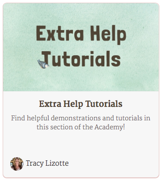
Task: Open the bold Extra Help Tutorials heading
Action: click(x=81, y=104)
